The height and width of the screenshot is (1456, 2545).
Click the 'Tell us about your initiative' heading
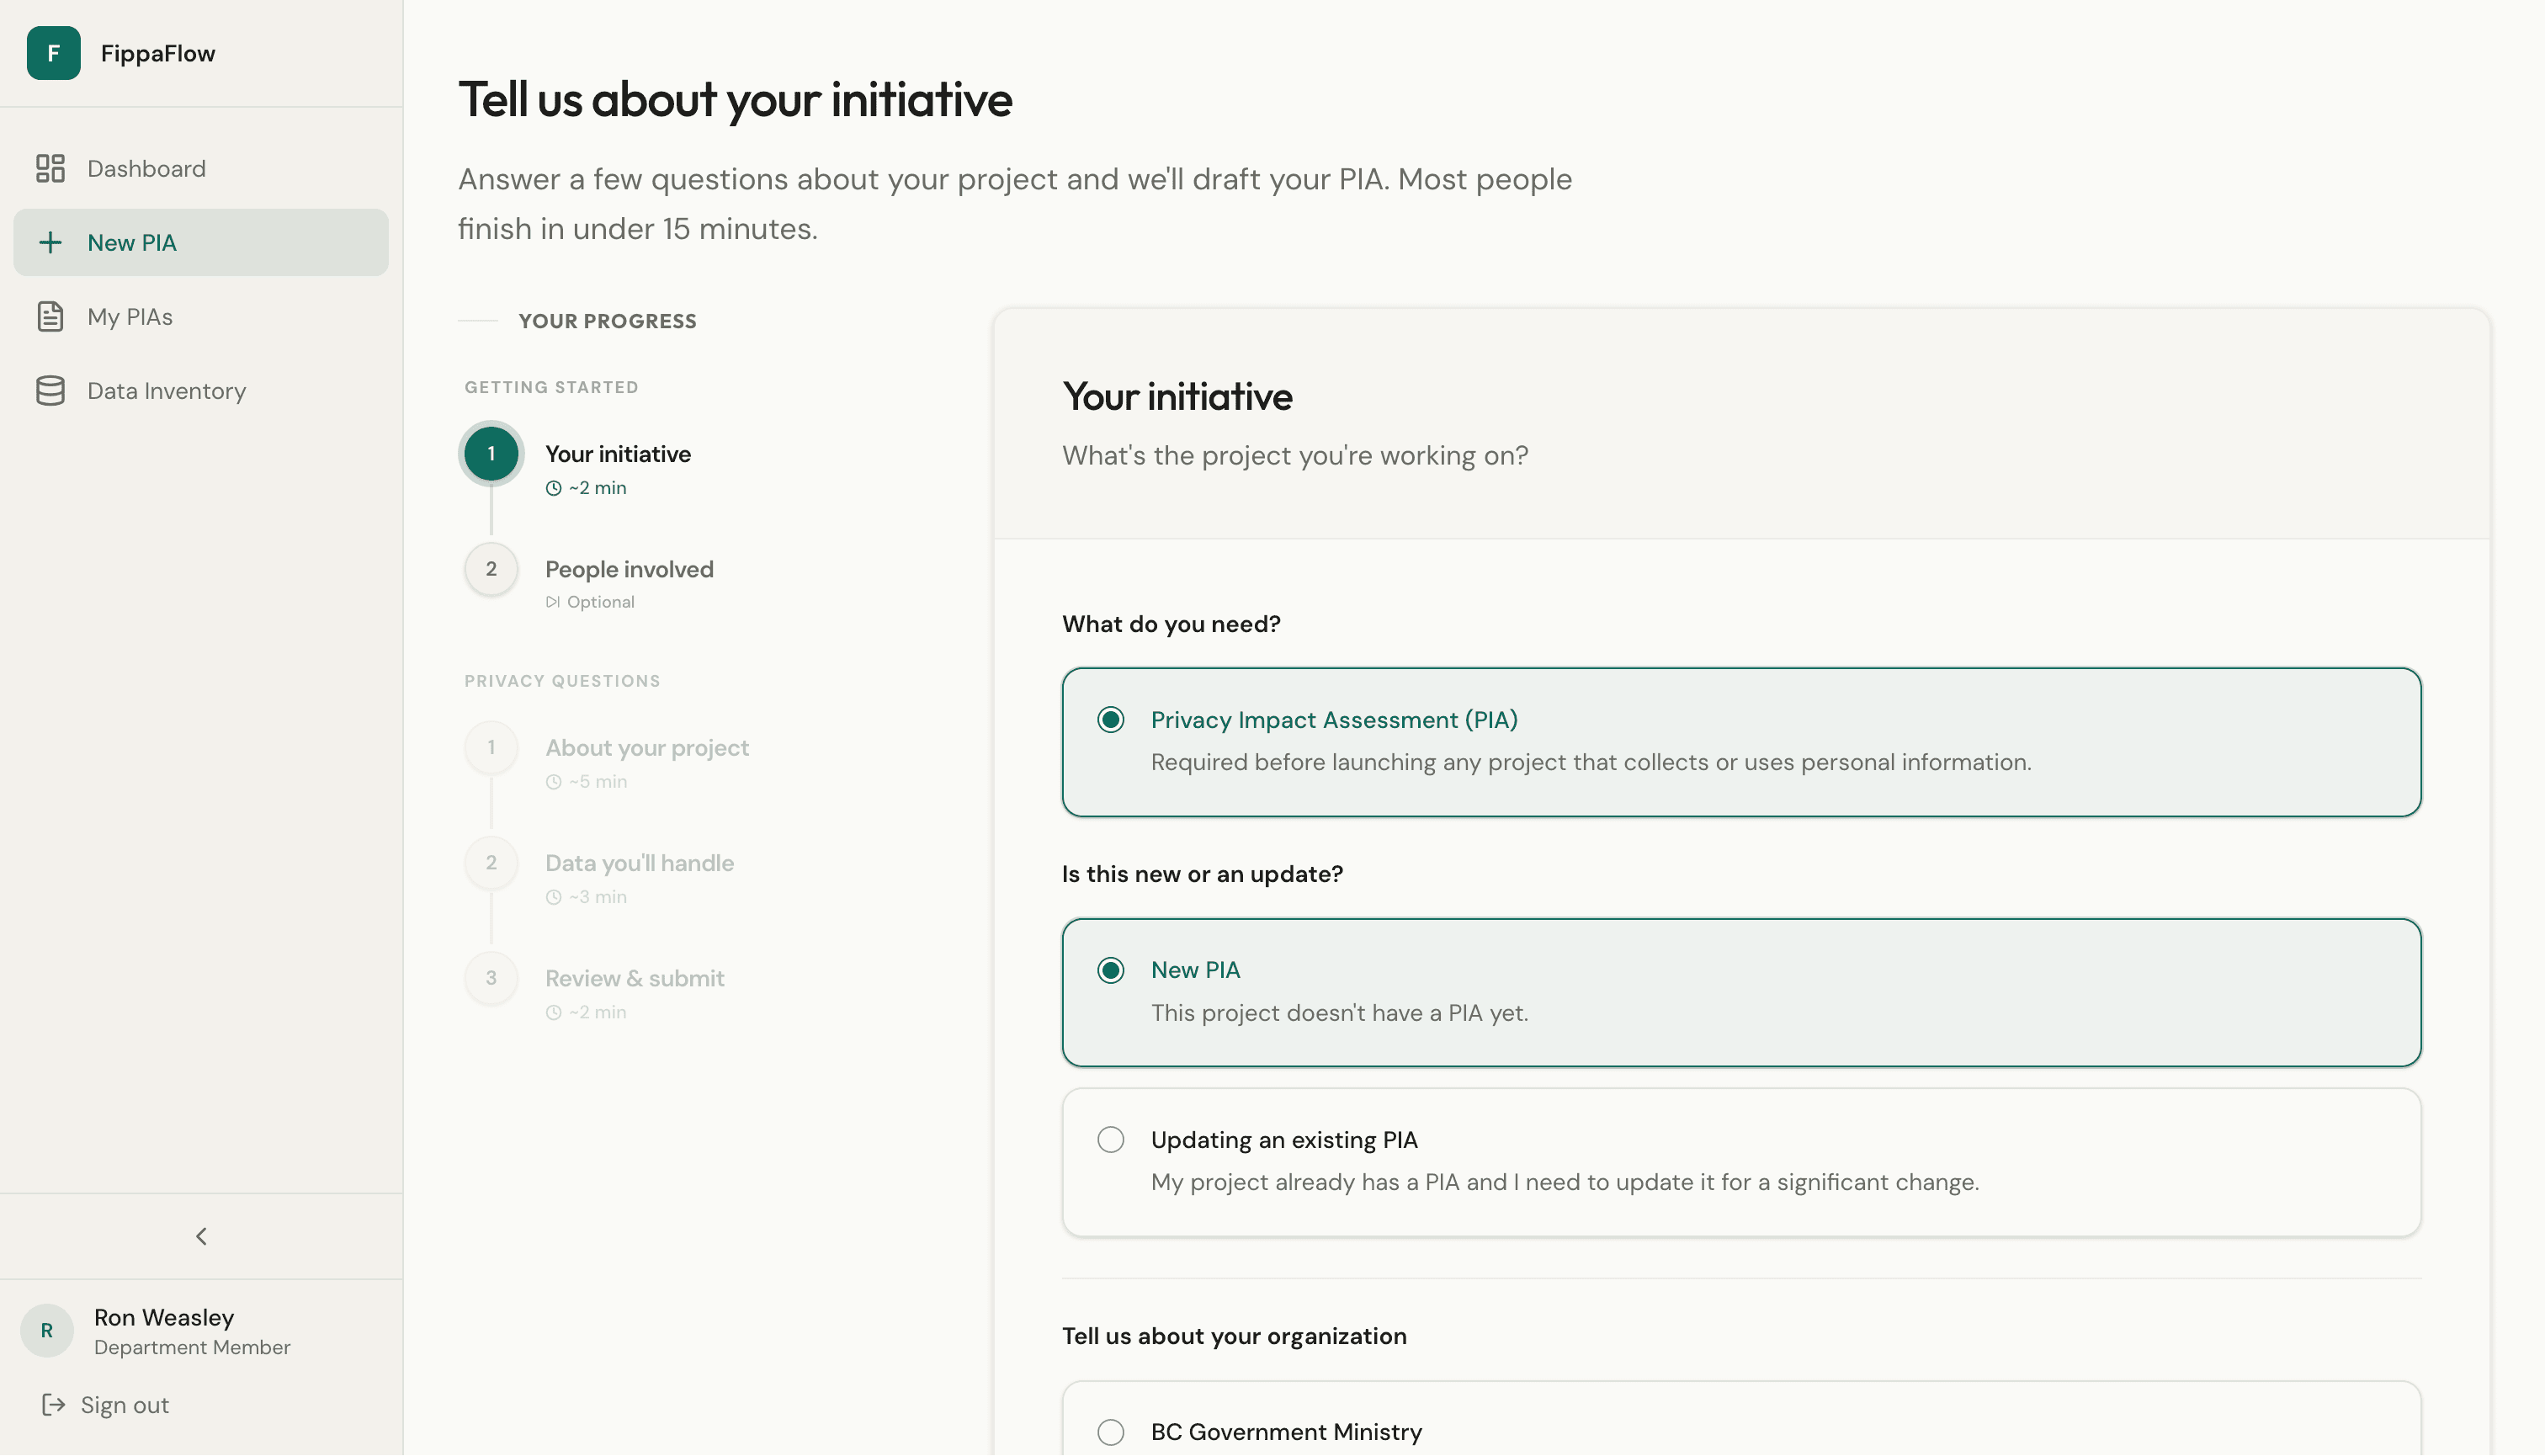click(735, 99)
